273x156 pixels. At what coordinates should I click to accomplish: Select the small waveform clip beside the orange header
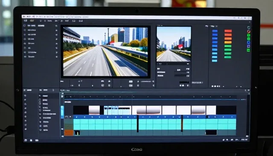tap(77, 133)
